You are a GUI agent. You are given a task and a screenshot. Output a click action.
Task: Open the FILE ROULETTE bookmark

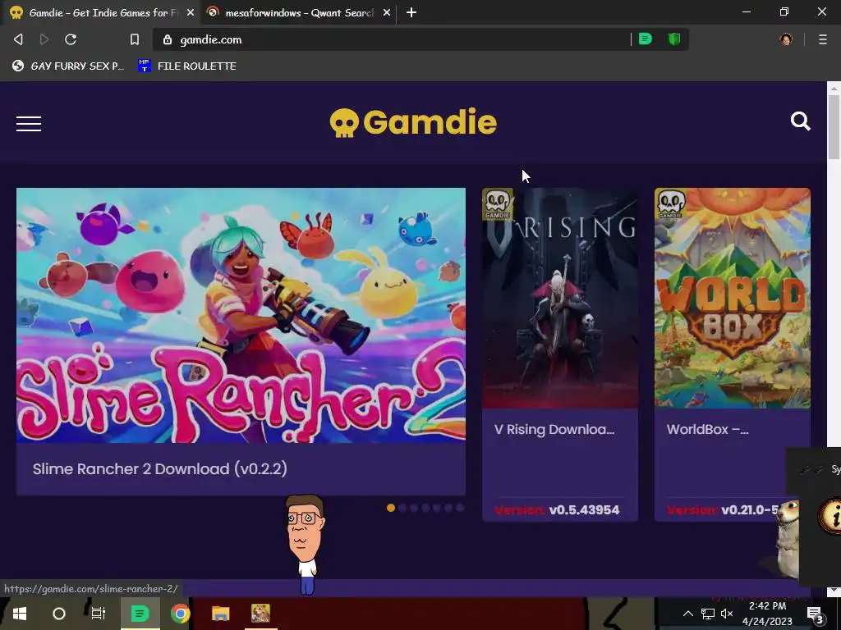pos(187,66)
